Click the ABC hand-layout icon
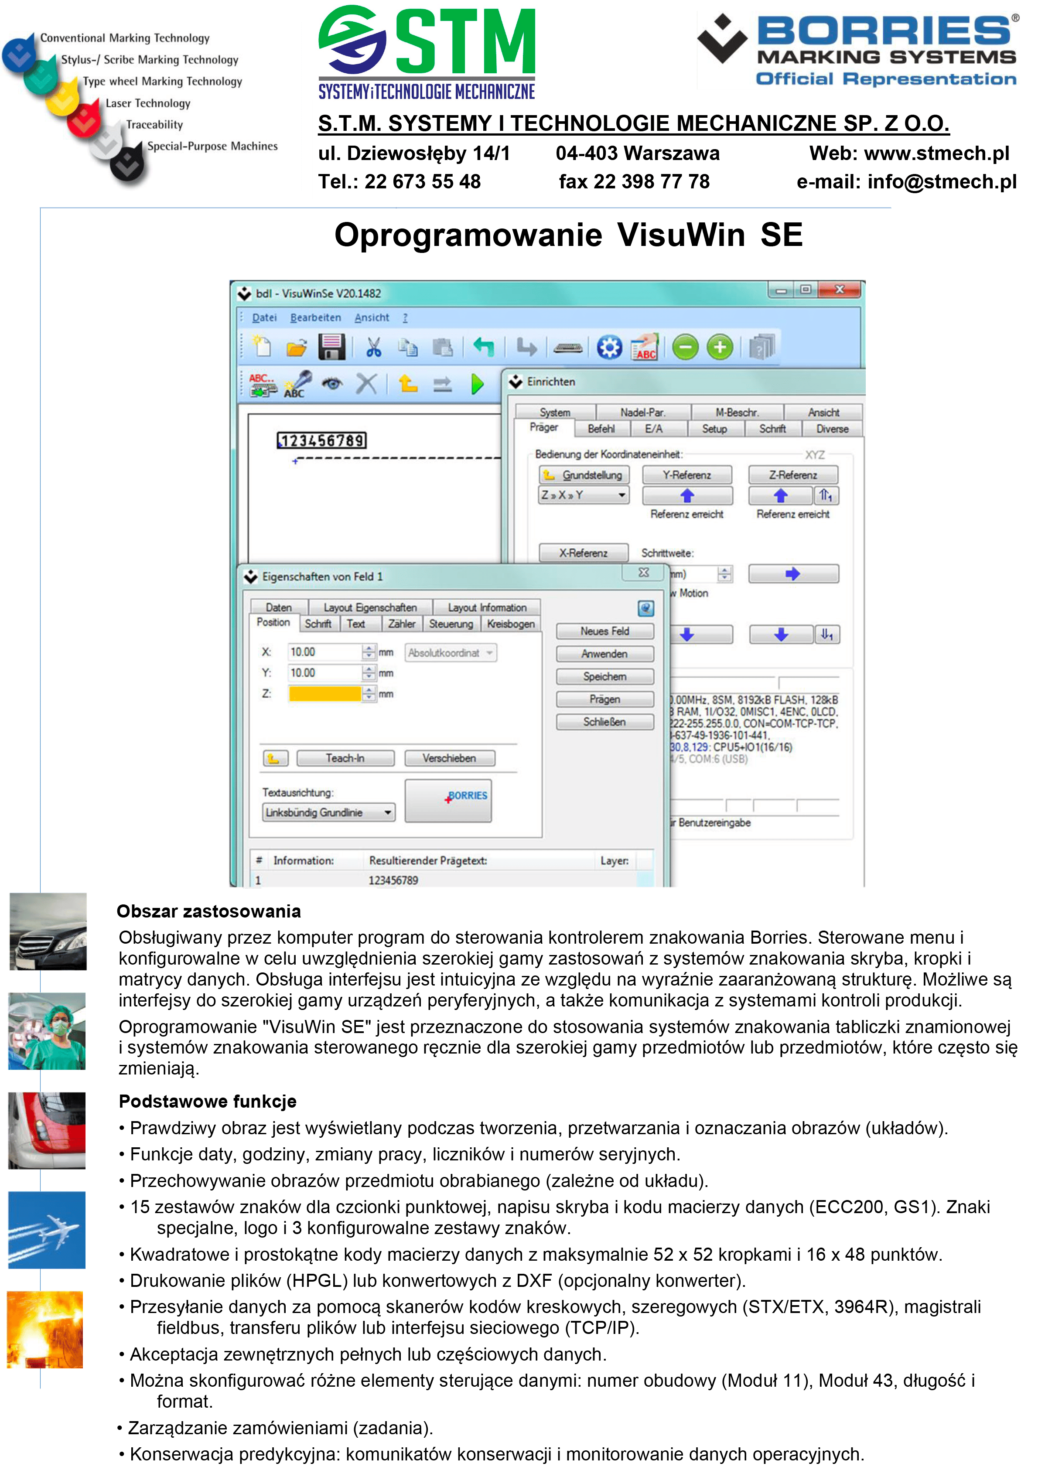 (645, 347)
